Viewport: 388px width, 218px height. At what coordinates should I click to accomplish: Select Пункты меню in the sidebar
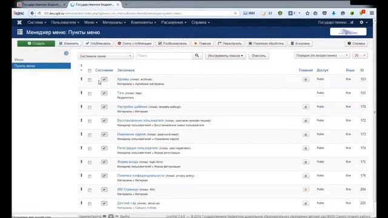tap(41, 66)
